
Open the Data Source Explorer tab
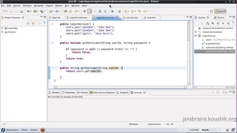tap(102, 93)
